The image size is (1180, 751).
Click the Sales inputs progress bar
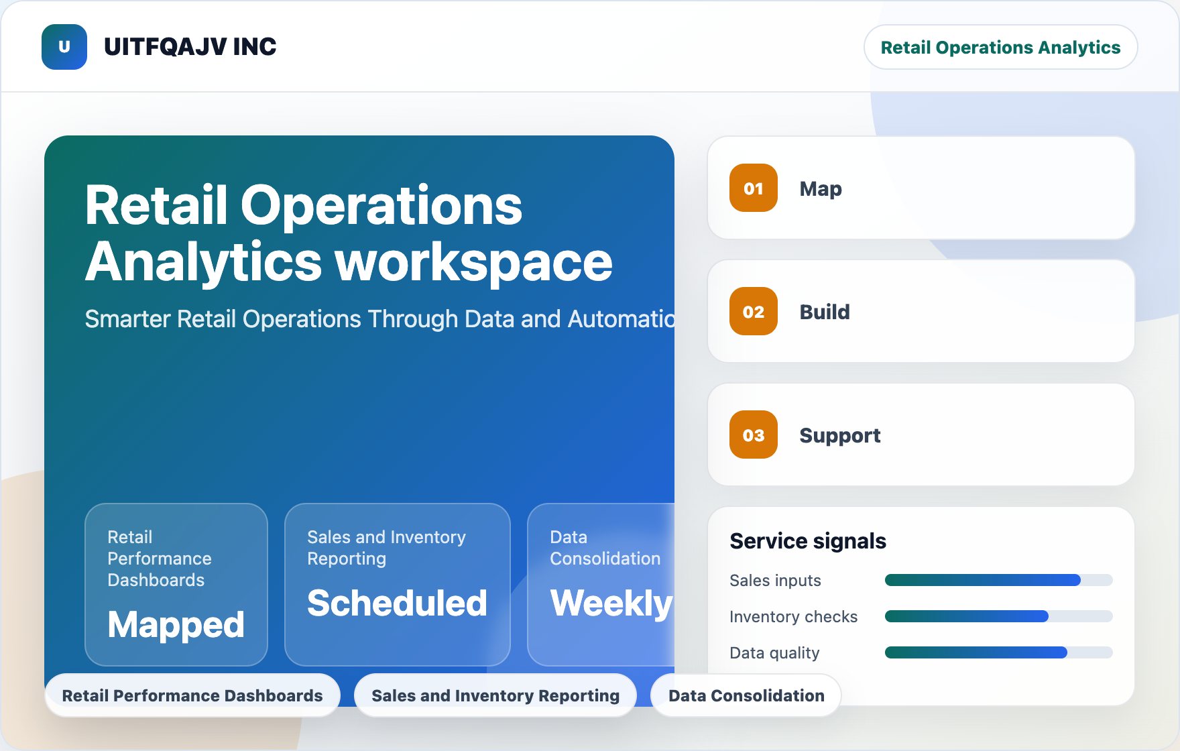[x=999, y=580]
